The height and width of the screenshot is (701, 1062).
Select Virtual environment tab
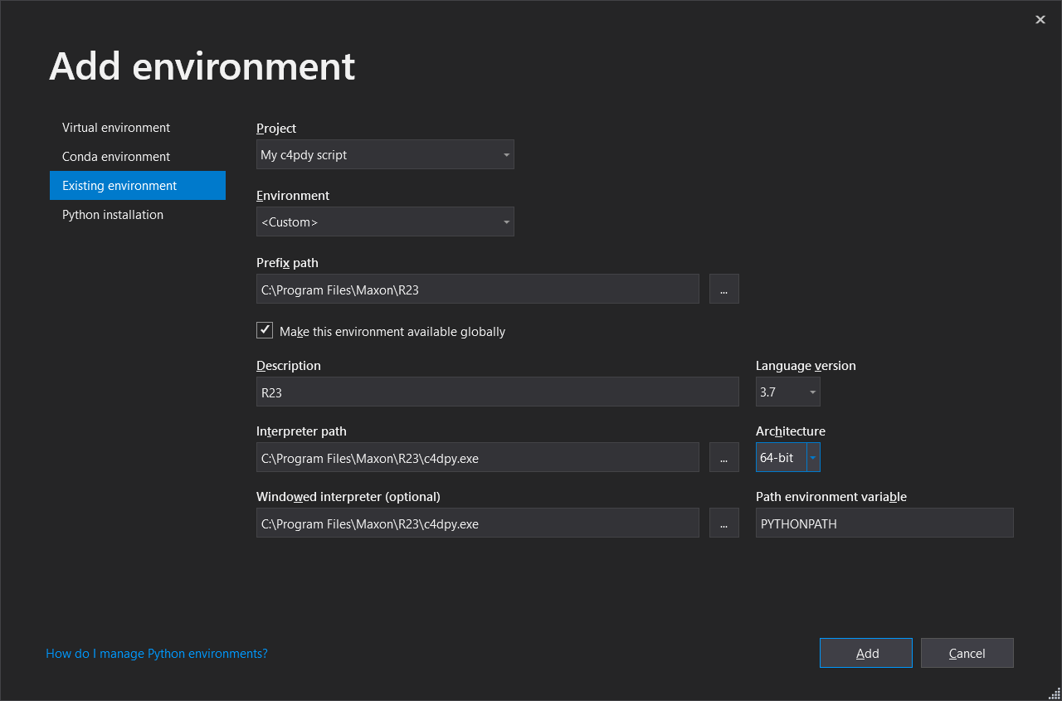click(116, 128)
